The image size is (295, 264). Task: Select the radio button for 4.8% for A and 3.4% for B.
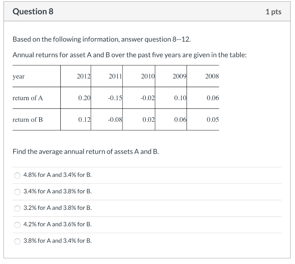click(17, 175)
